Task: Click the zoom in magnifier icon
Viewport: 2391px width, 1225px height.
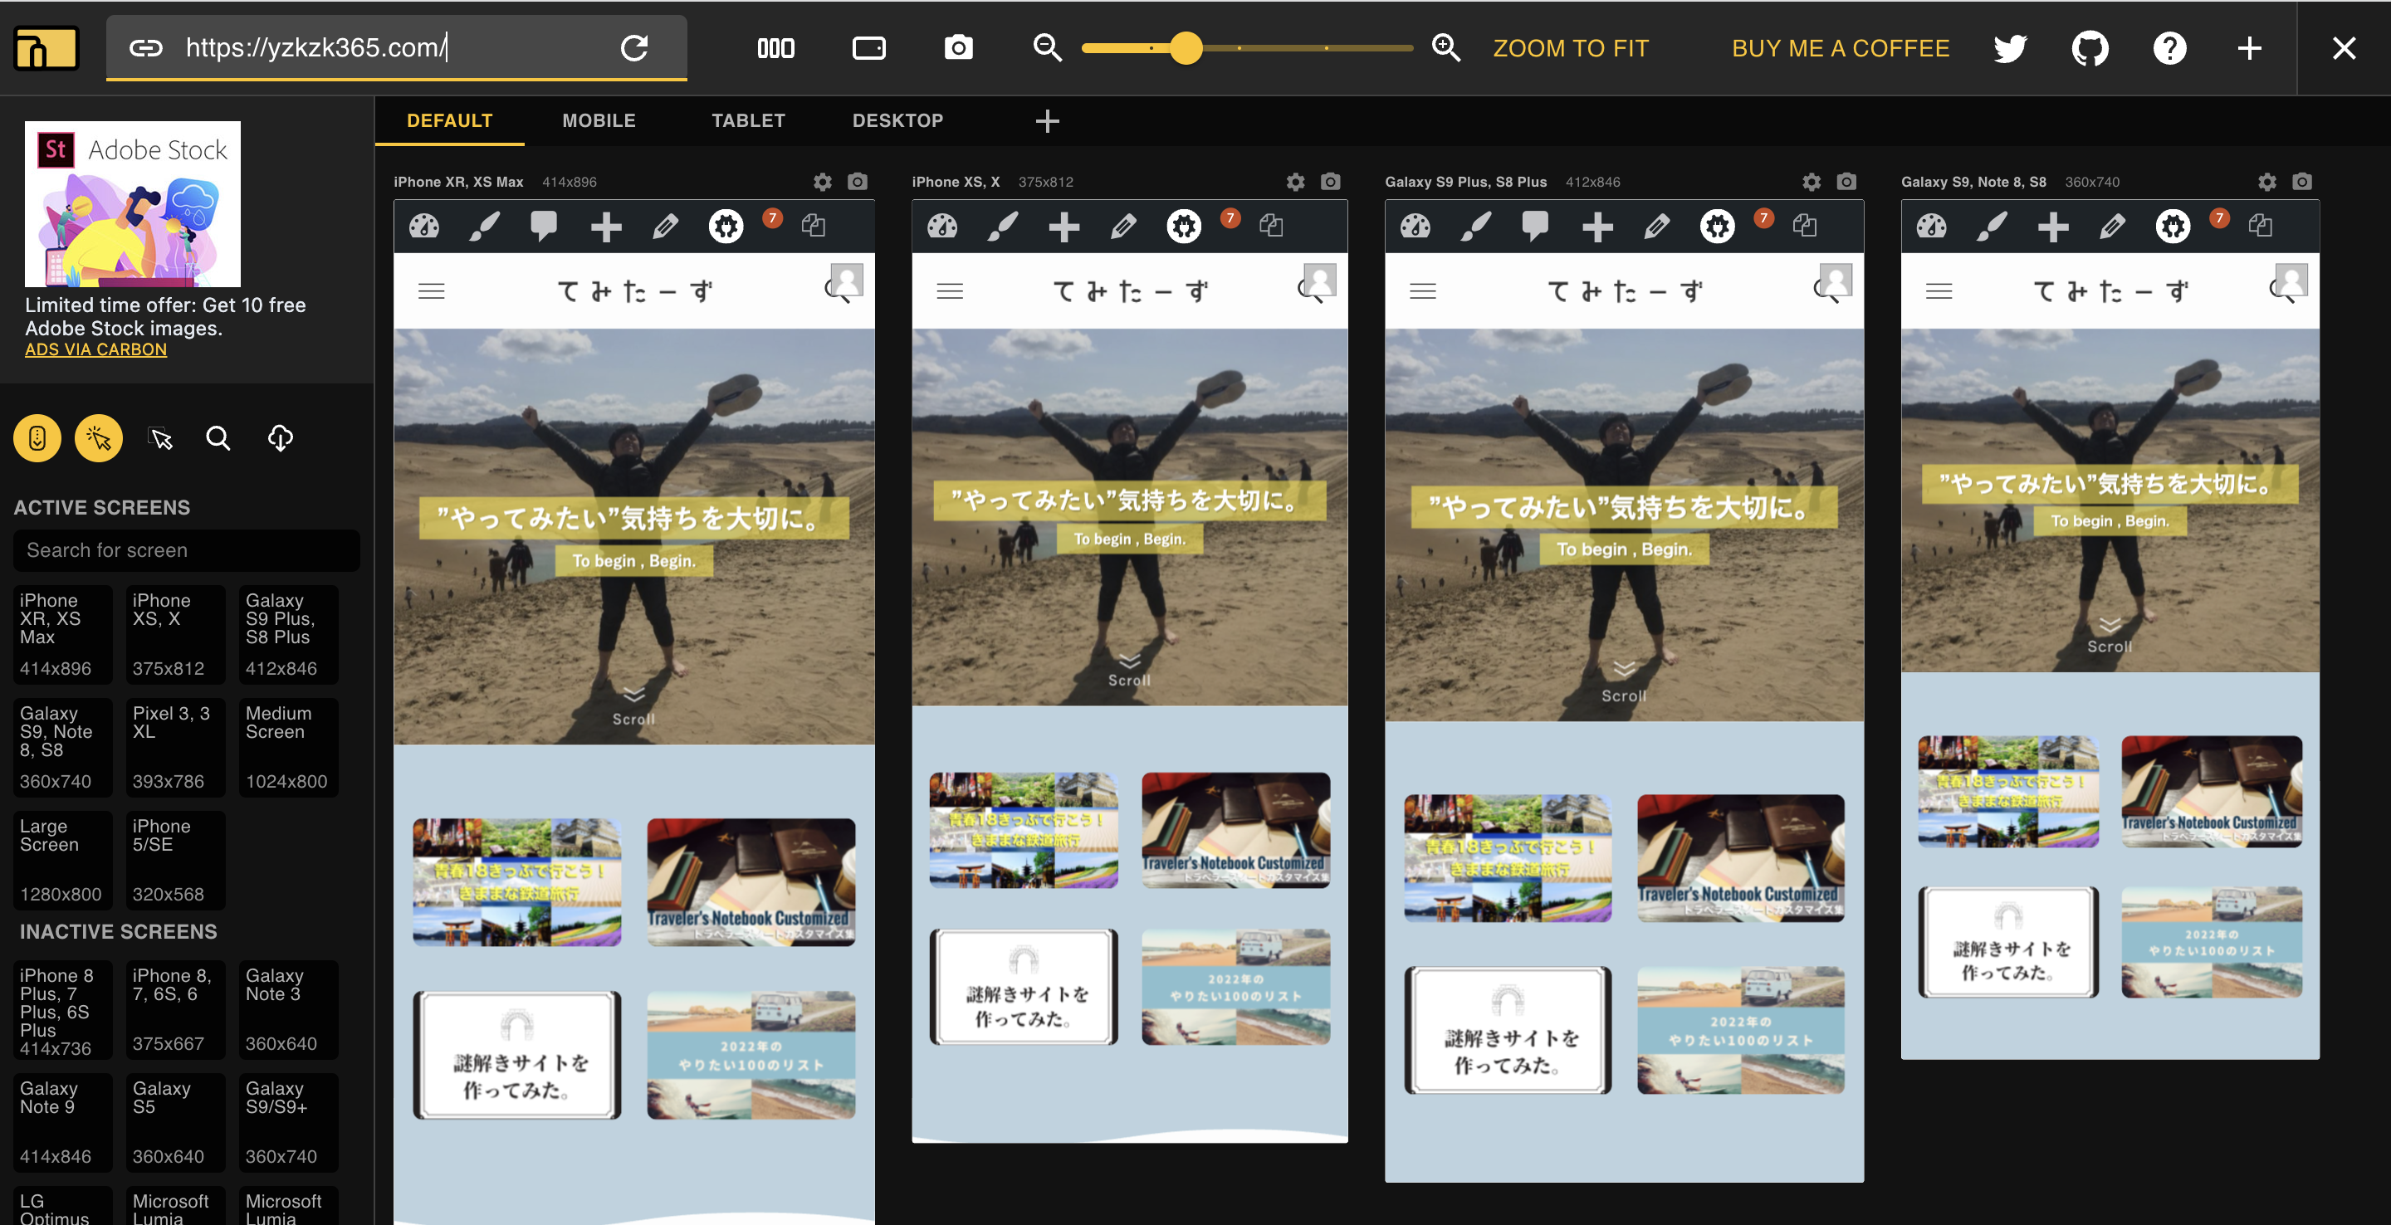Action: tap(1446, 48)
